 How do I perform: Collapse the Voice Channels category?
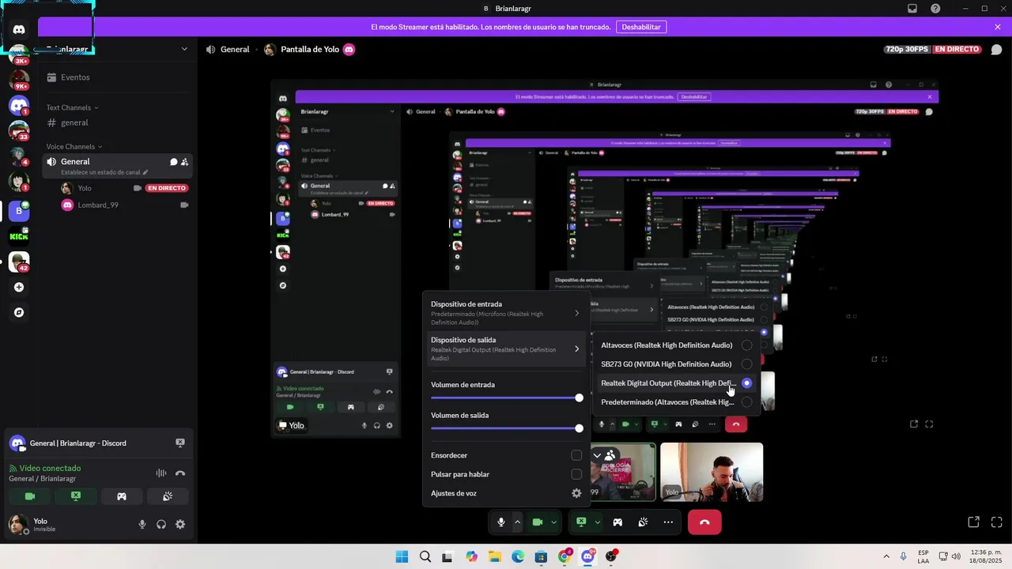[x=74, y=146]
